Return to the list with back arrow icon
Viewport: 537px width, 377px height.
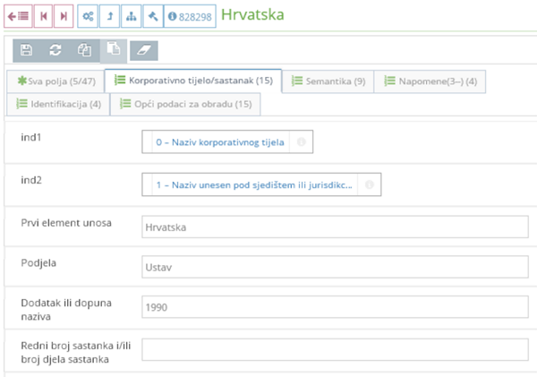(18, 16)
